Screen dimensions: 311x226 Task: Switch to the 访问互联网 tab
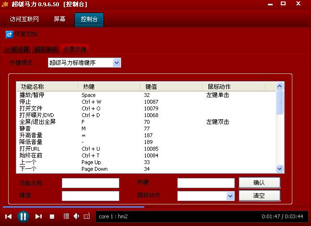pos(24,19)
